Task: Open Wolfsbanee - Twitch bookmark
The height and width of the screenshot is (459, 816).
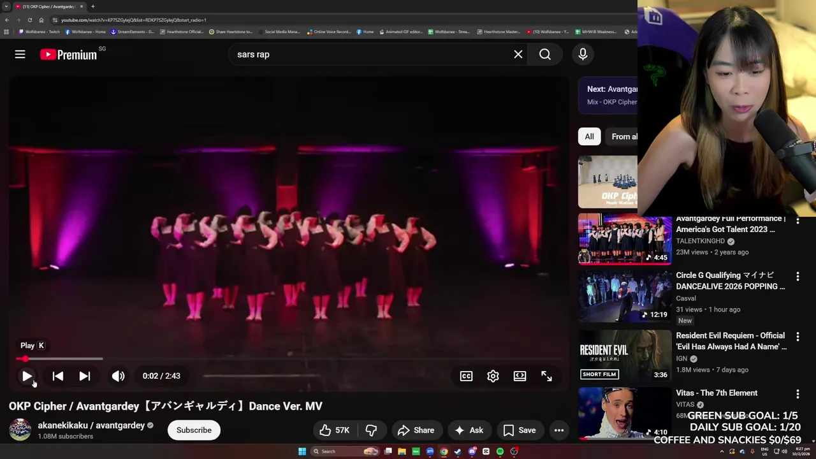Action: point(39,32)
